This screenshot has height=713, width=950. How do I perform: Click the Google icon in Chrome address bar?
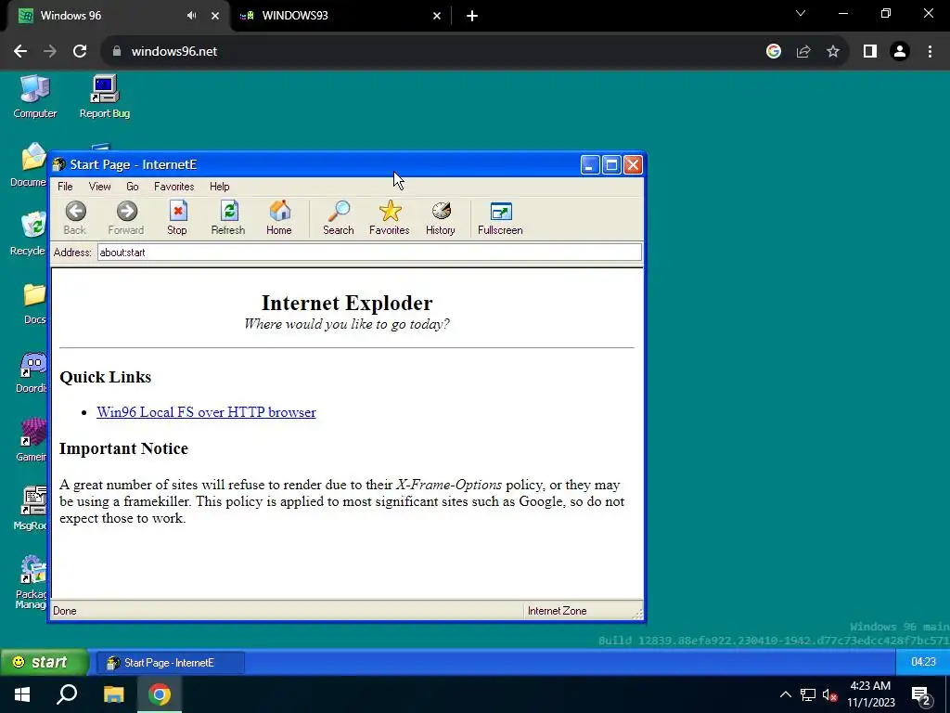774,52
